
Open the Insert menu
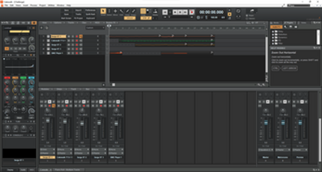tap(25, 5)
